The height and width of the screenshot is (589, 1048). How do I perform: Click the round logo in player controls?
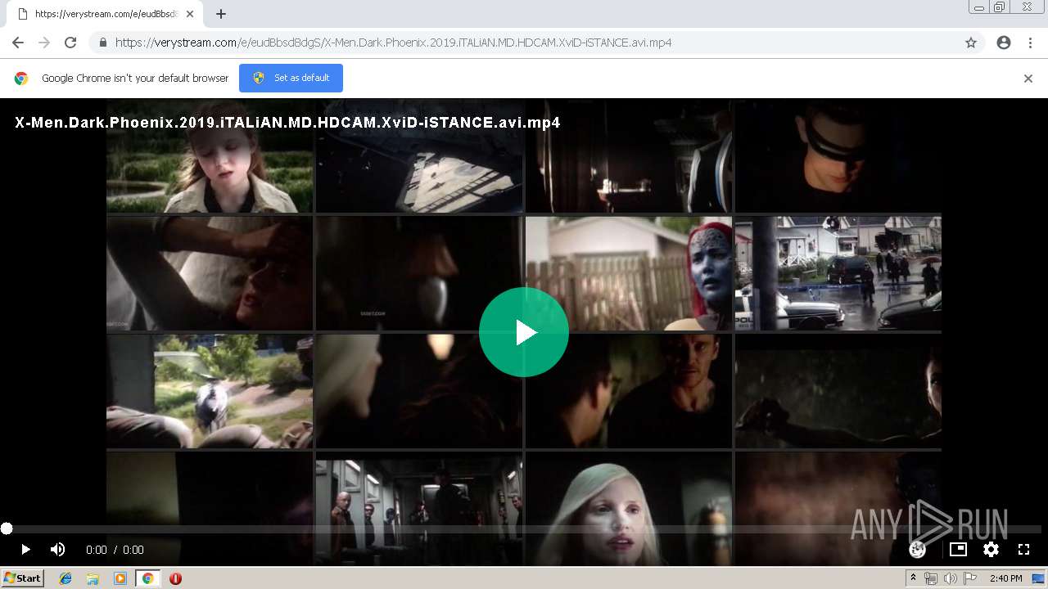(x=918, y=550)
